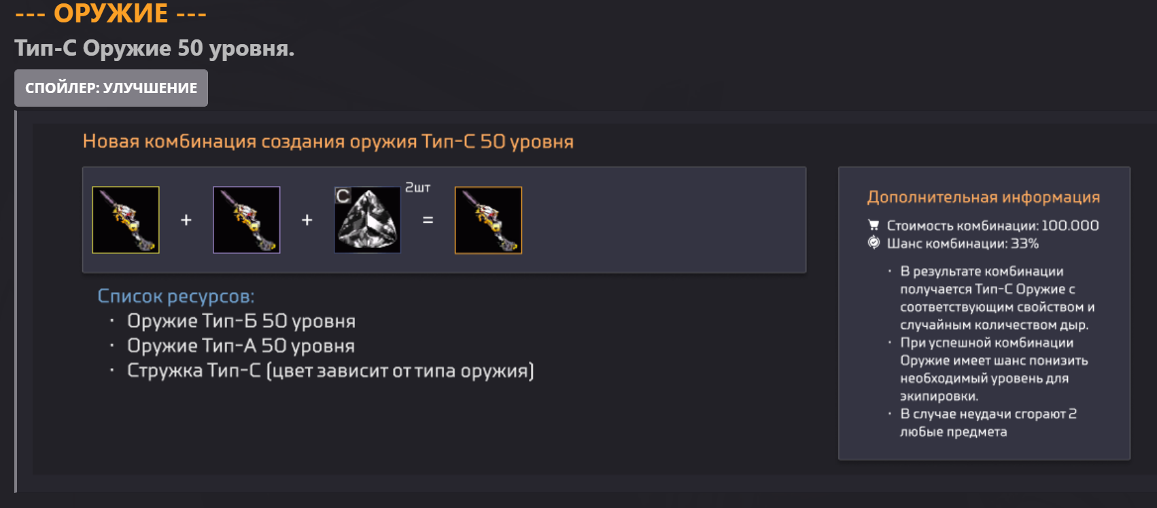Click the Список ресурсов label
1157x508 pixels.
175,296
